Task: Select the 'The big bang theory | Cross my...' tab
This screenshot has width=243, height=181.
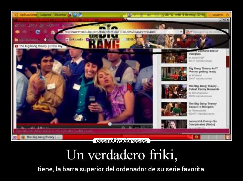Action: [40, 46]
